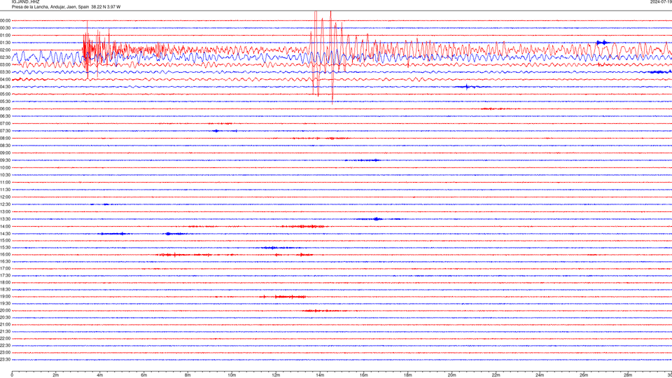The image size is (672, 378).
Task: Click the '15:30' time row label
Action: [5, 247]
